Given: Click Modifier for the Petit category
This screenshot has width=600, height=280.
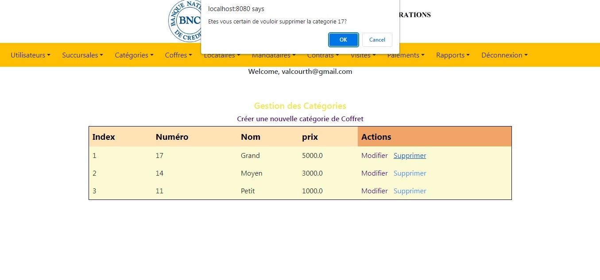Looking at the screenshot, I should pos(374,191).
